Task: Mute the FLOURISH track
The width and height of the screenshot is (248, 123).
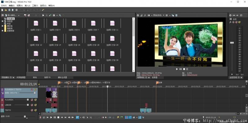Action: (x=32, y=100)
